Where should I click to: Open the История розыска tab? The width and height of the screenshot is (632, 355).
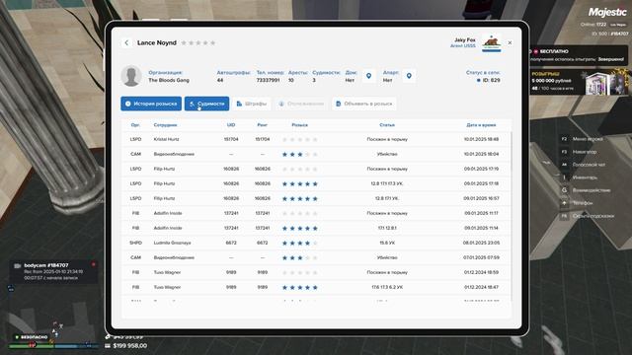[151, 104]
